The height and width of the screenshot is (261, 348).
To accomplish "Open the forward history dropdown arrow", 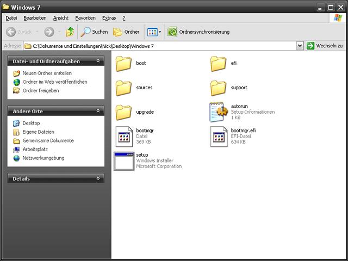I will [59, 32].
